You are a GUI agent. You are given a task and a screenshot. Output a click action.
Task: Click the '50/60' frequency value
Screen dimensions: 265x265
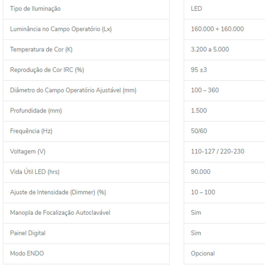click(x=199, y=131)
